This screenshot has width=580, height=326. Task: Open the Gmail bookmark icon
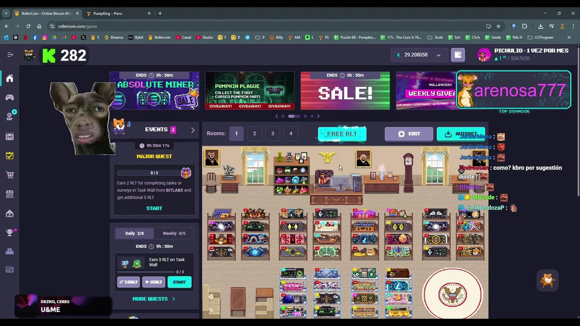64,37
